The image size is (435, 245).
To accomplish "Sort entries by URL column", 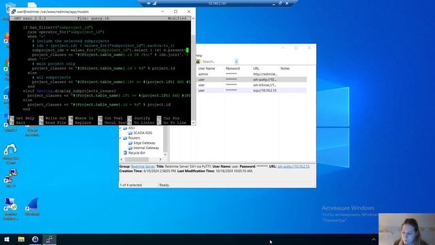I will (x=256, y=68).
